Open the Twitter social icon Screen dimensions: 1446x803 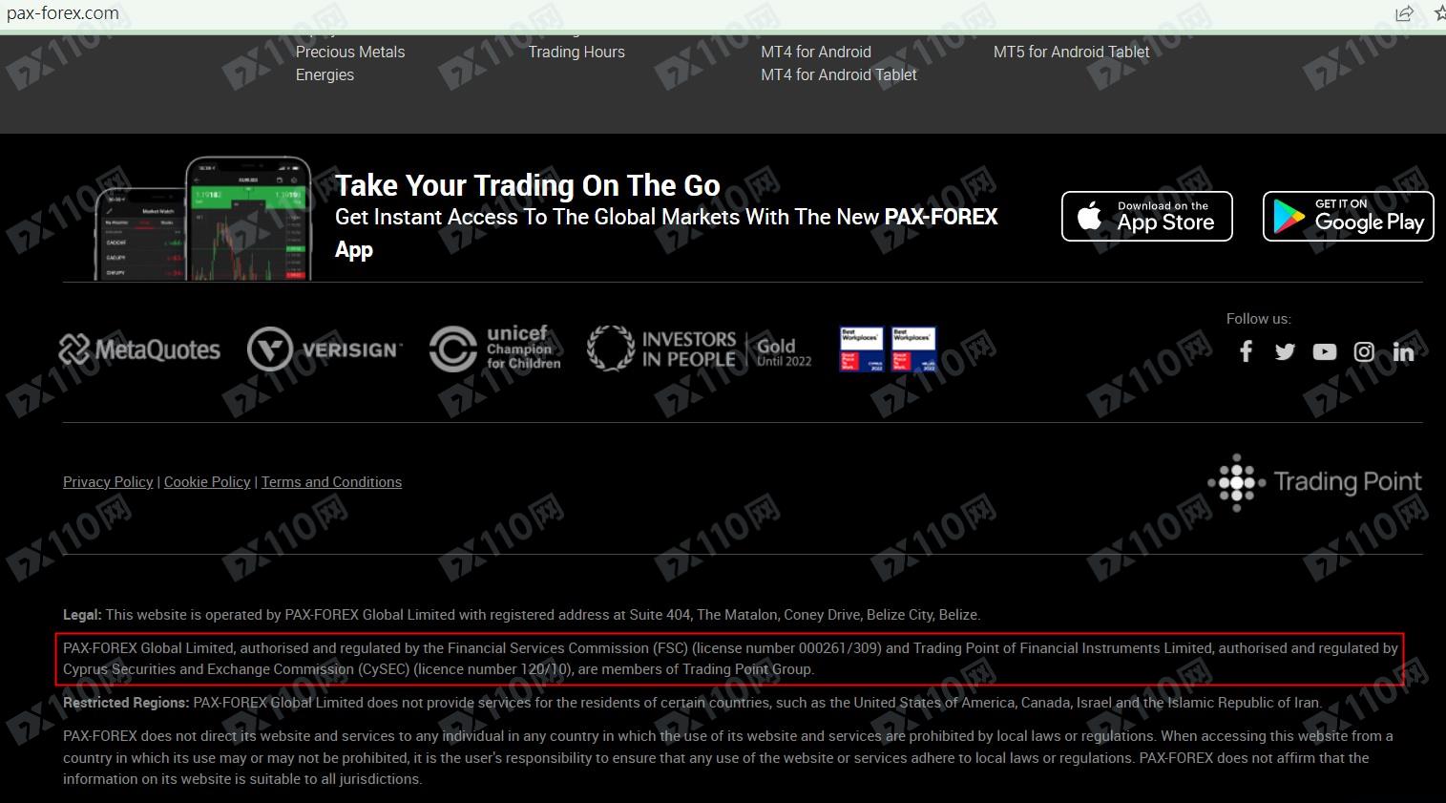(1285, 352)
